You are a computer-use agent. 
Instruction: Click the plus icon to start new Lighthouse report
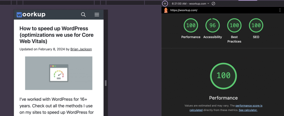pos(165,4)
